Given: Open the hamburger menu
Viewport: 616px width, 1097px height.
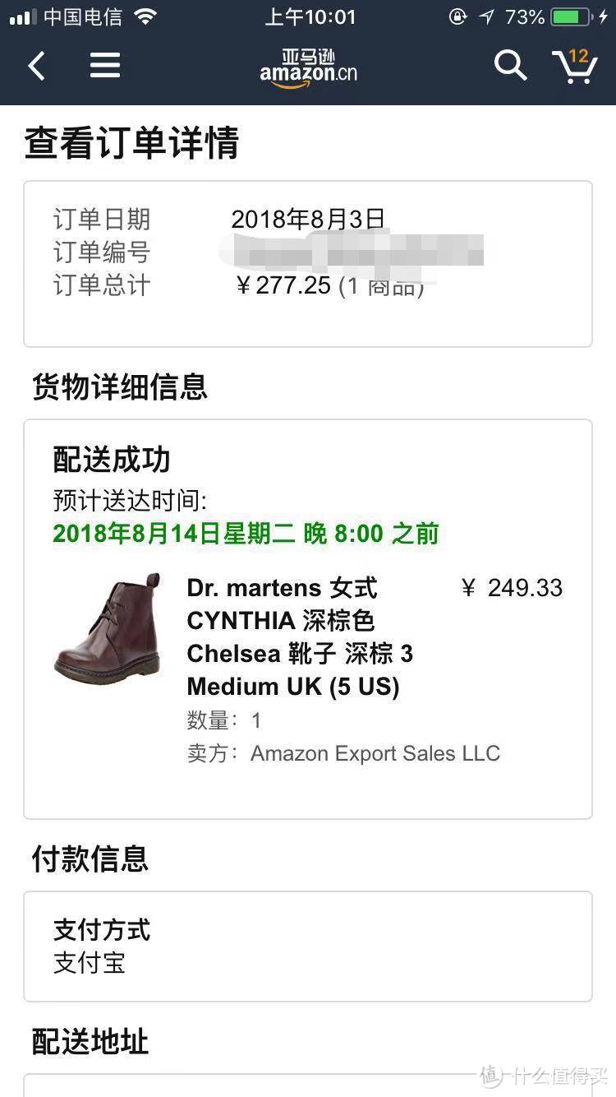Looking at the screenshot, I should pos(105,65).
